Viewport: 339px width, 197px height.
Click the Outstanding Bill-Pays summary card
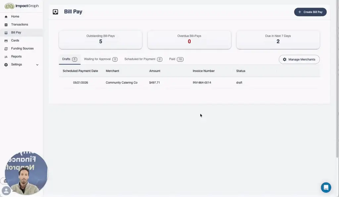point(101,39)
